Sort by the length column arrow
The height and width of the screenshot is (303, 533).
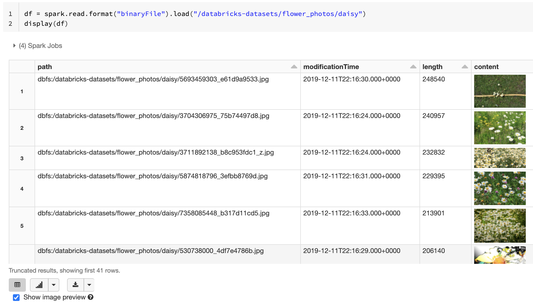click(465, 67)
